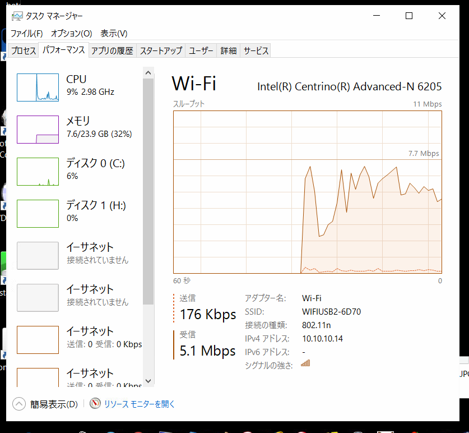Image resolution: width=469 pixels, height=433 pixels.
Task: Select the パフォーマンス tab
Action: coord(63,50)
